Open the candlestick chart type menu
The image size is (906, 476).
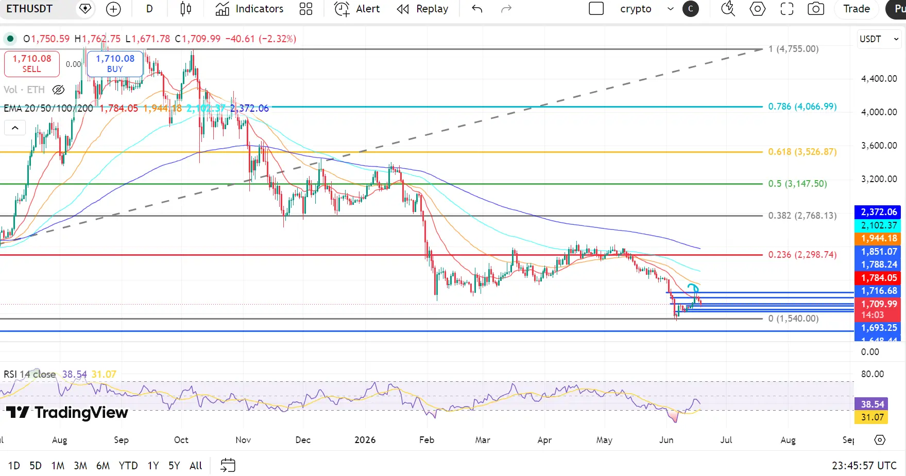coord(186,9)
